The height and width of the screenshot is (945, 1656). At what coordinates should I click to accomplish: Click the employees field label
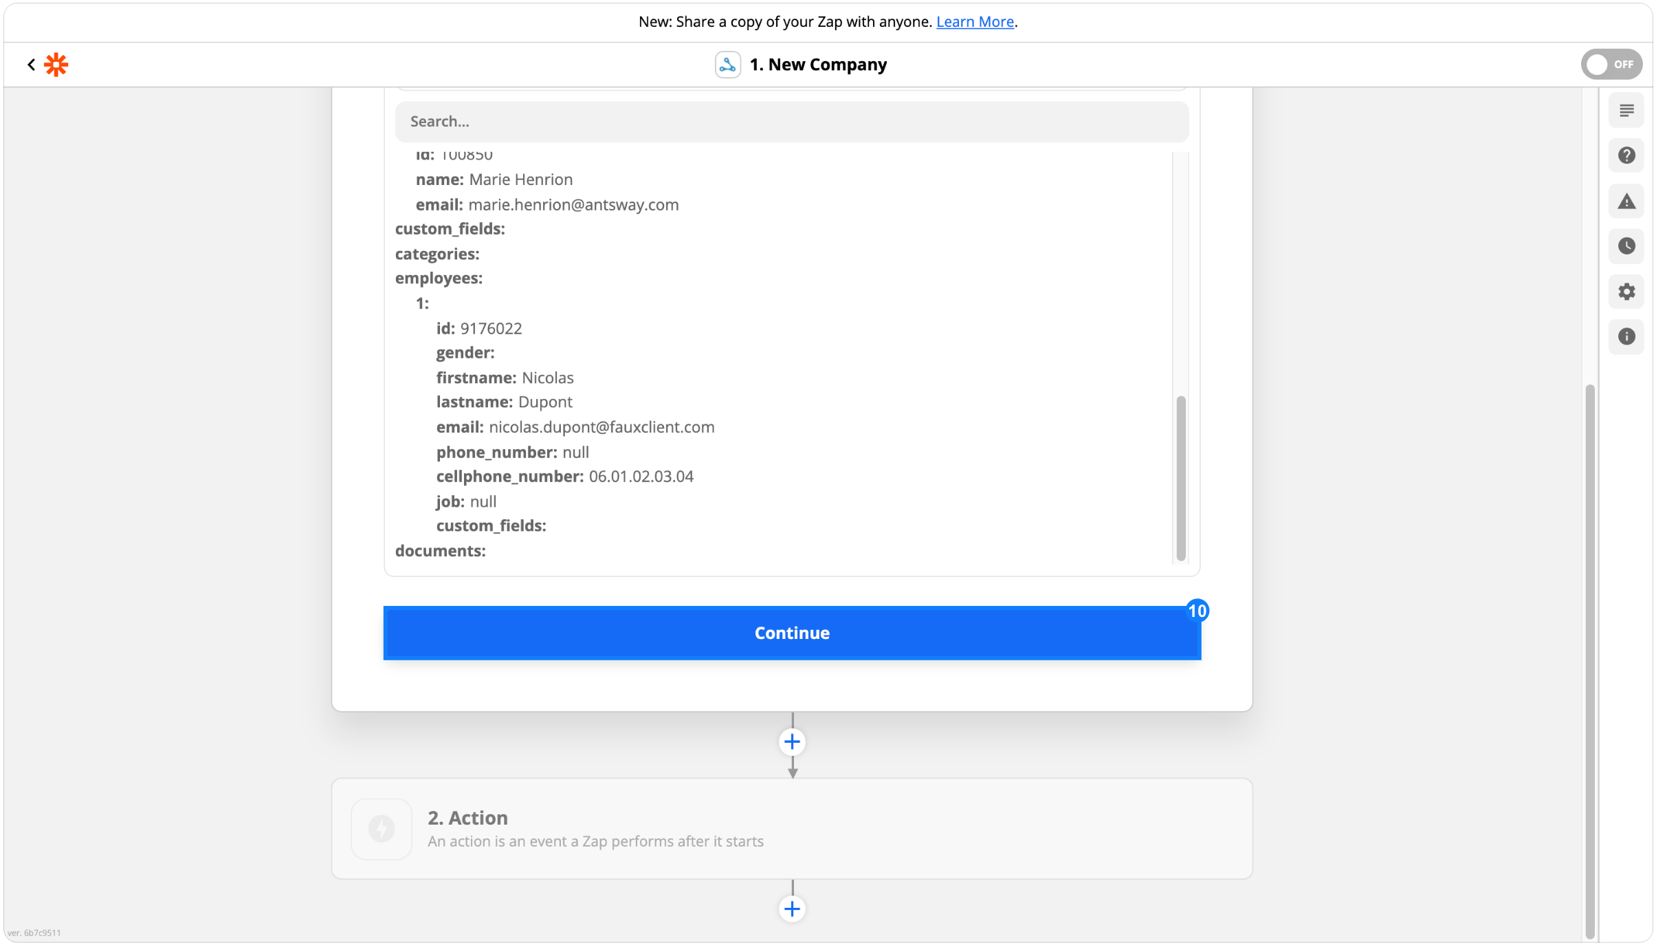(439, 279)
